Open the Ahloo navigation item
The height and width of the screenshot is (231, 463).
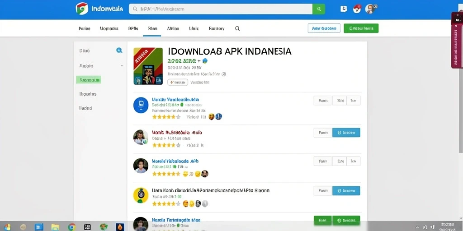pos(173,28)
